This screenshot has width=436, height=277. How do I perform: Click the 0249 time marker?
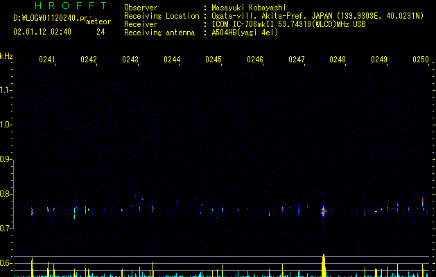tap(379, 60)
